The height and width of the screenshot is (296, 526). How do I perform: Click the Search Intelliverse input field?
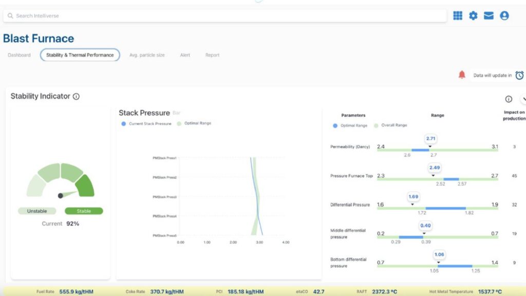tap(224, 16)
